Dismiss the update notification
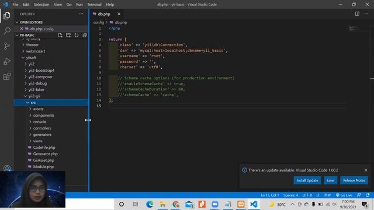 coord(366,170)
